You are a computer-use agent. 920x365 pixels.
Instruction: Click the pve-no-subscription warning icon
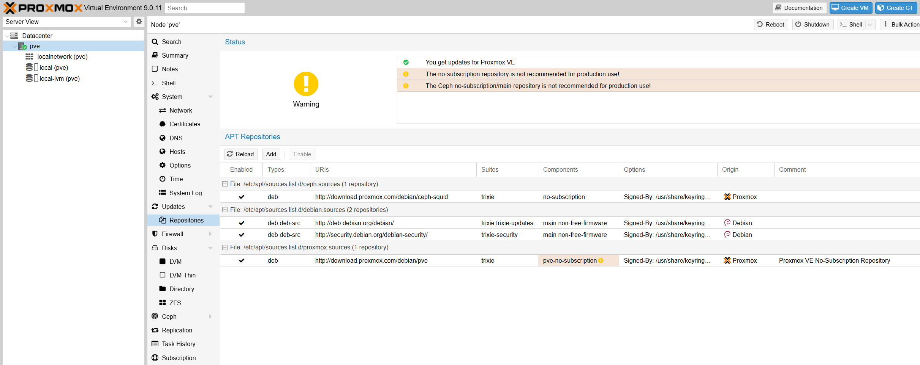pyautogui.click(x=601, y=260)
